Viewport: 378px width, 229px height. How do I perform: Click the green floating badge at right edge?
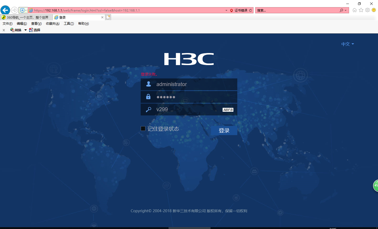click(376, 186)
